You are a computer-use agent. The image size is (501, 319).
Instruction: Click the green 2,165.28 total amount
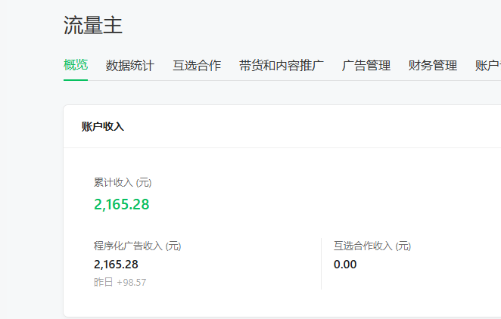click(x=121, y=204)
